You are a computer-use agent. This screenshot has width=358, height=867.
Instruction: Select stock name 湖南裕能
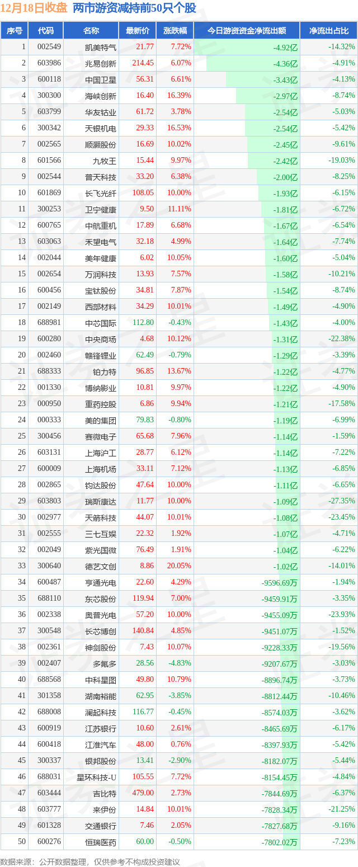click(101, 696)
